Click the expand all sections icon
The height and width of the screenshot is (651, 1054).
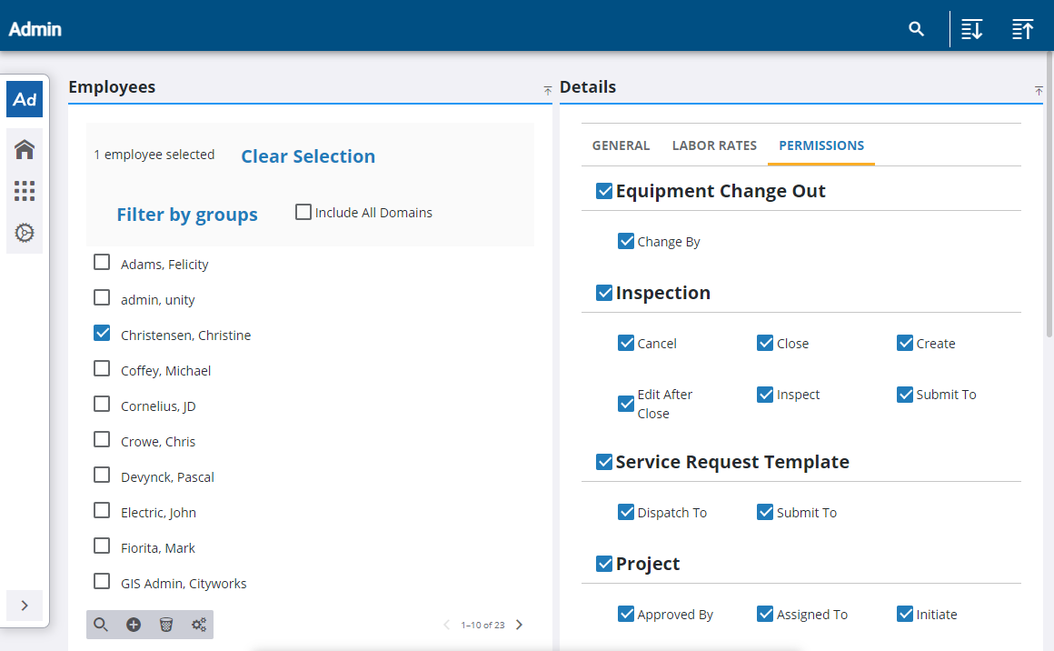click(x=971, y=29)
